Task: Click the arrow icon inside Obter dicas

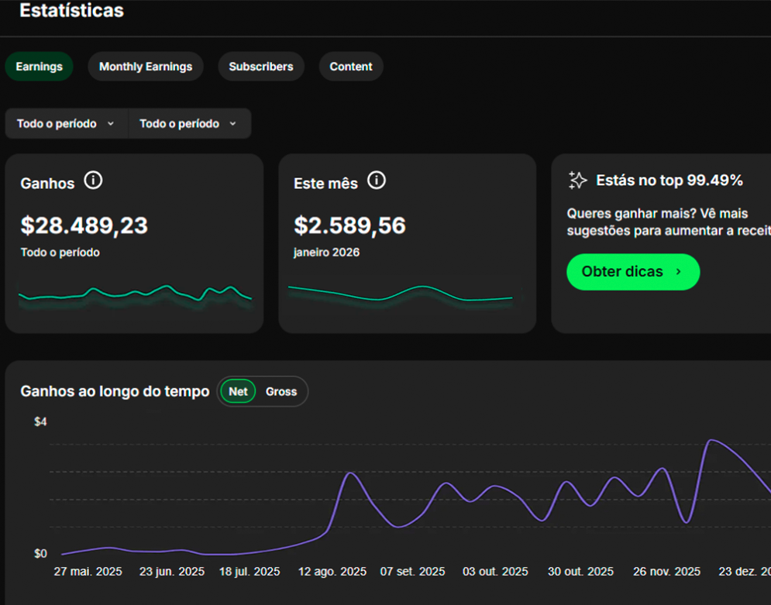Action: click(679, 272)
